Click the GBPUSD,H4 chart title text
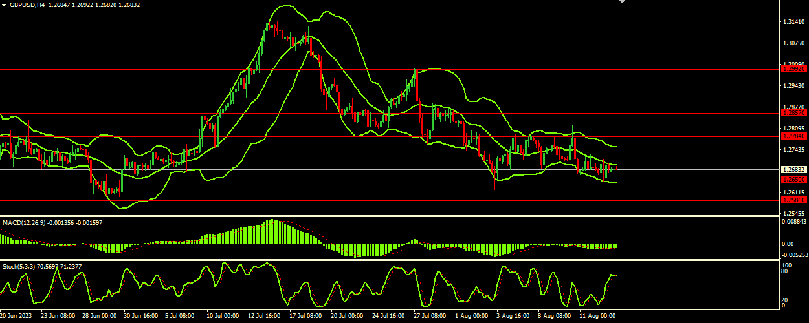809x323 pixels. (x=27, y=5)
